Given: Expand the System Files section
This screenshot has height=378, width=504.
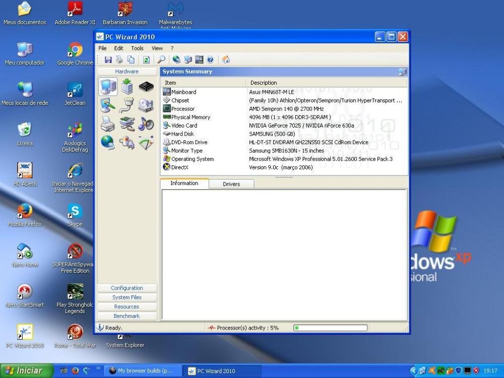Looking at the screenshot, I should pos(127,297).
